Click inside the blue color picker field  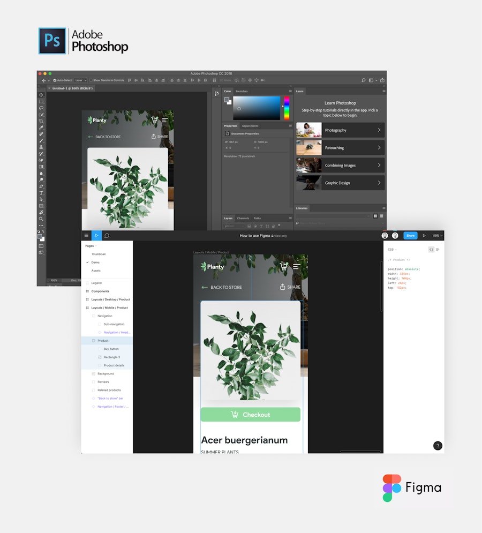(257, 108)
